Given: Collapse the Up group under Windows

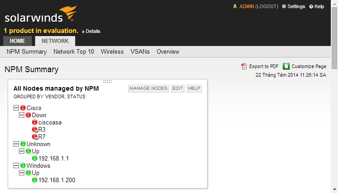Looking at the screenshot, I should pyautogui.click(x=22, y=173).
